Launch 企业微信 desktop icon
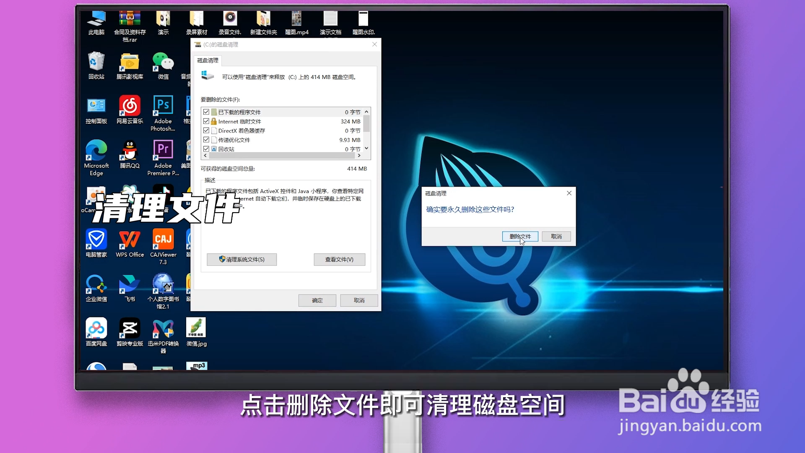 [96, 288]
